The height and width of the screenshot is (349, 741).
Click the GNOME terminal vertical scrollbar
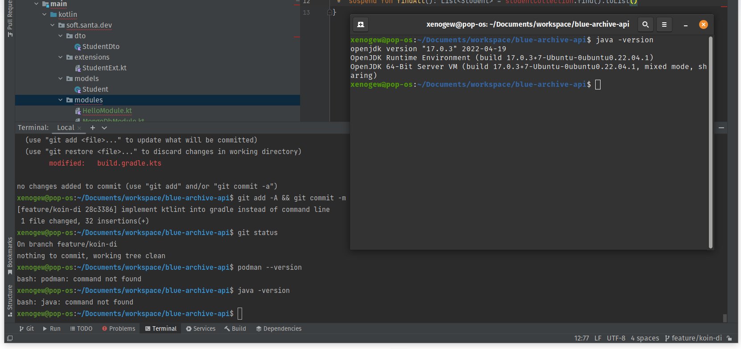pyautogui.click(x=710, y=142)
